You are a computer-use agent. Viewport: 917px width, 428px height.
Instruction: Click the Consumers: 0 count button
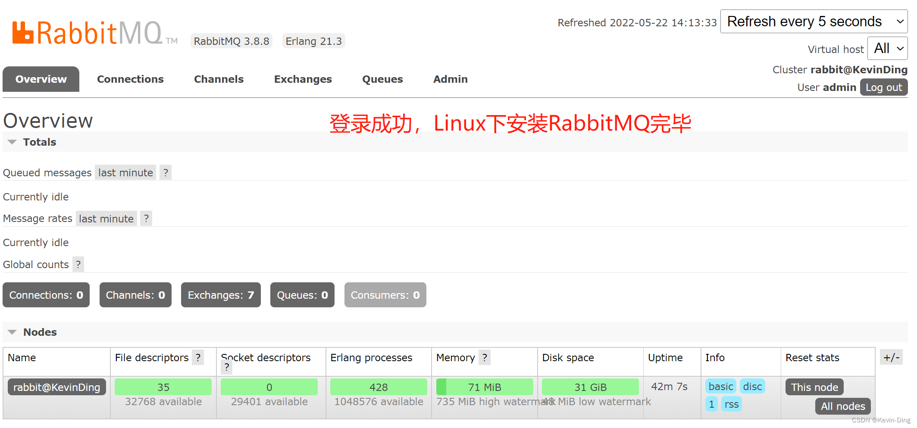pyautogui.click(x=385, y=295)
